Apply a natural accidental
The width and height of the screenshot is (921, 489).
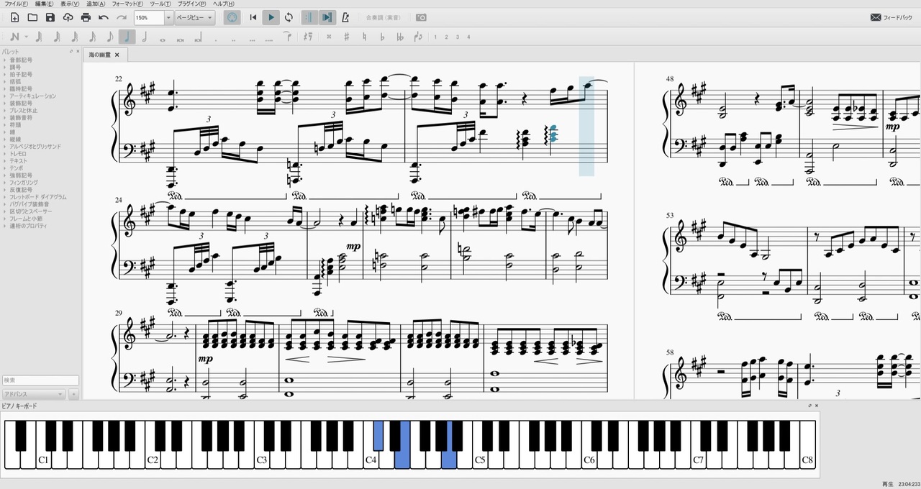(365, 37)
